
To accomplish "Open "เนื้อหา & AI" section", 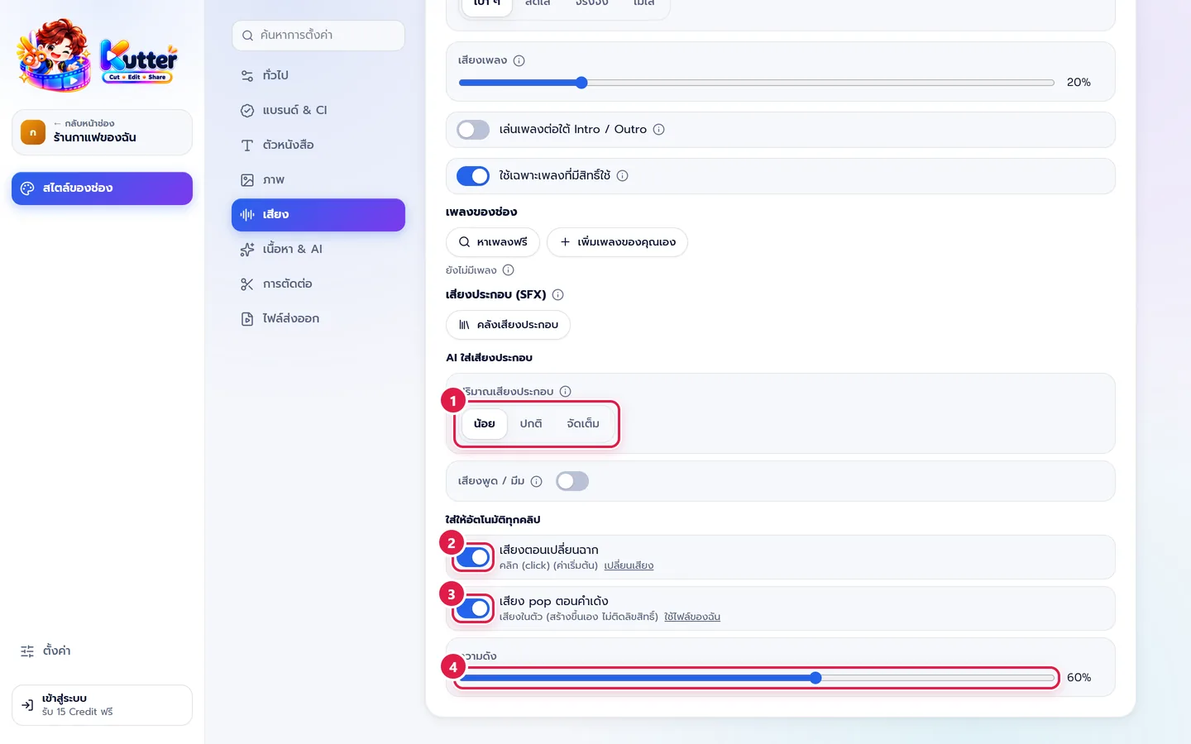I will point(318,249).
